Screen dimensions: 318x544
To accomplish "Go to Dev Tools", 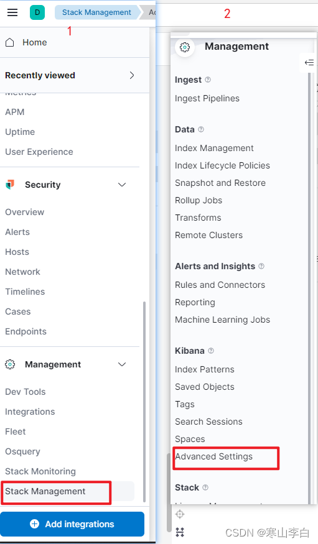I will [26, 392].
